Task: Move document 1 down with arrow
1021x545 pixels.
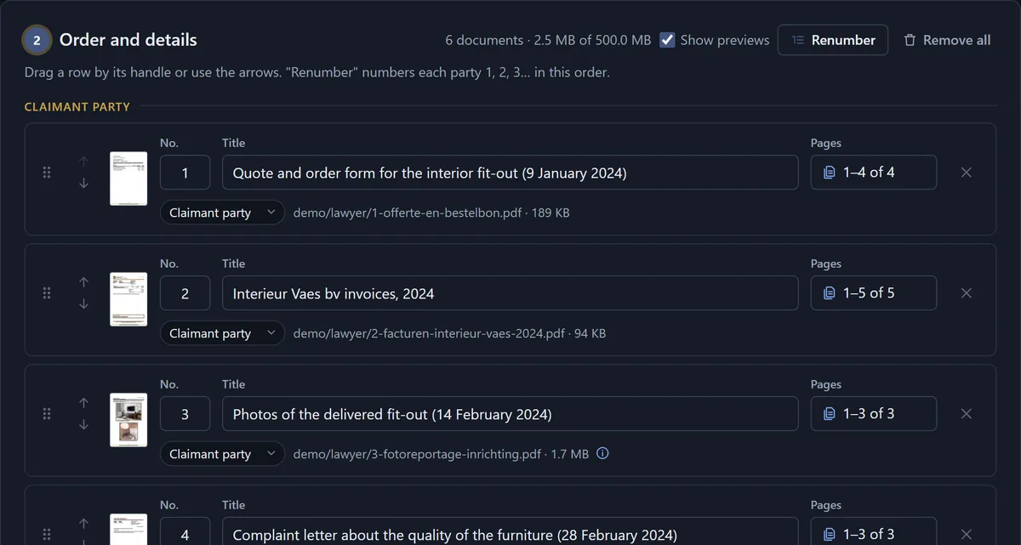Action: (x=83, y=184)
